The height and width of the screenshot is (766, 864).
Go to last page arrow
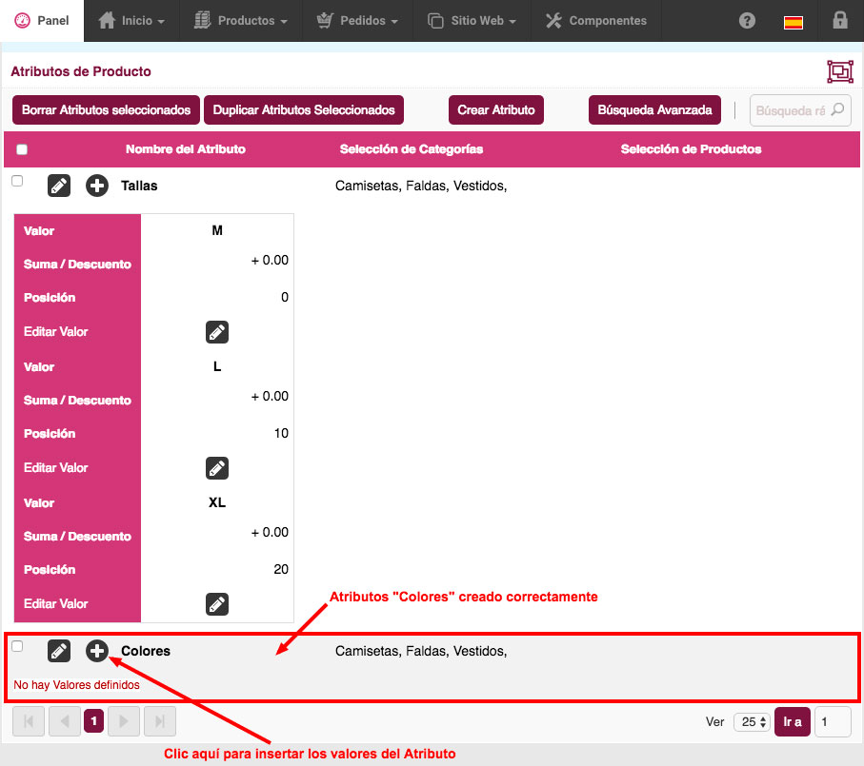pos(160,721)
